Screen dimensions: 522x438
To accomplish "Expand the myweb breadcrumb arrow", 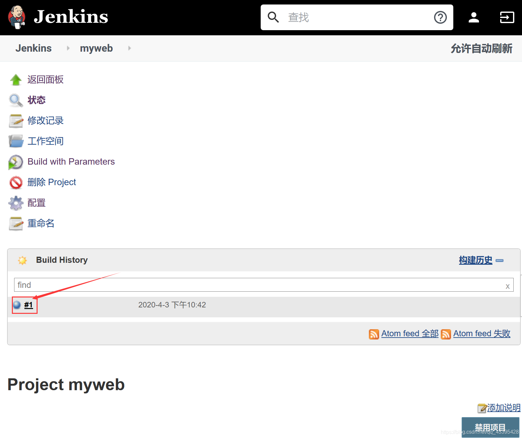I will click(x=129, y=48).
